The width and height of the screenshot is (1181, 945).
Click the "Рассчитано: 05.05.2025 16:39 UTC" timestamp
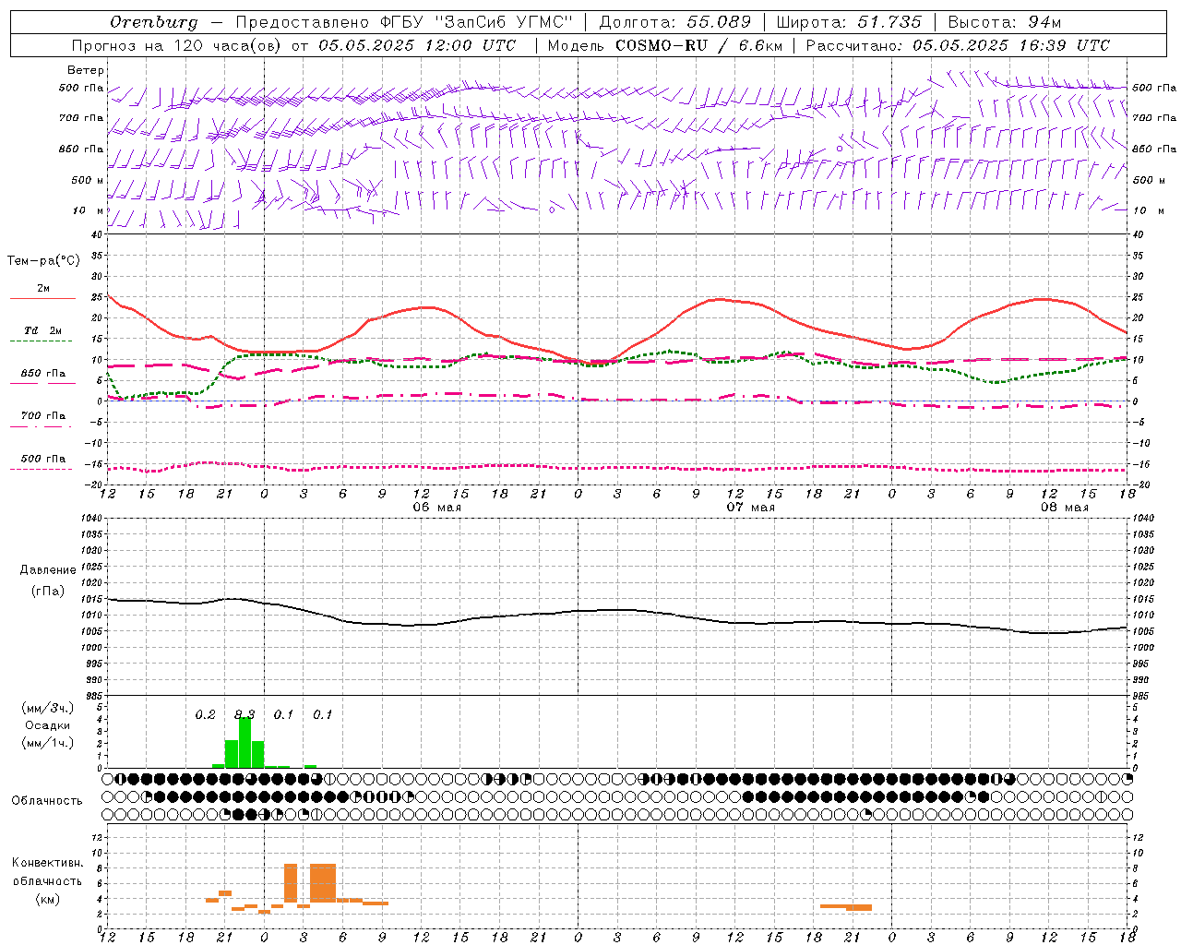pos(958,45)
